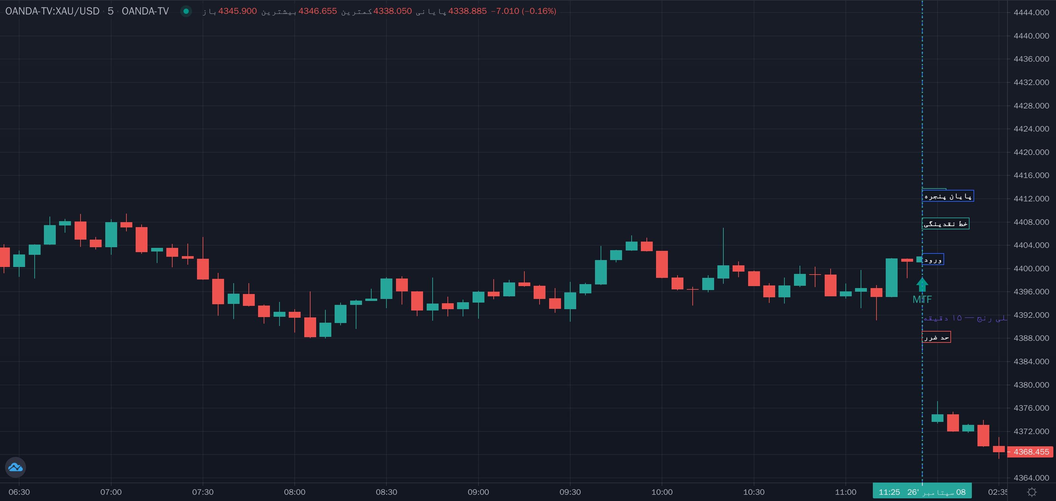Screen dimensions: 1056x501
Task: Click the 4388.000 price axis label
Action: point(1031,338)
